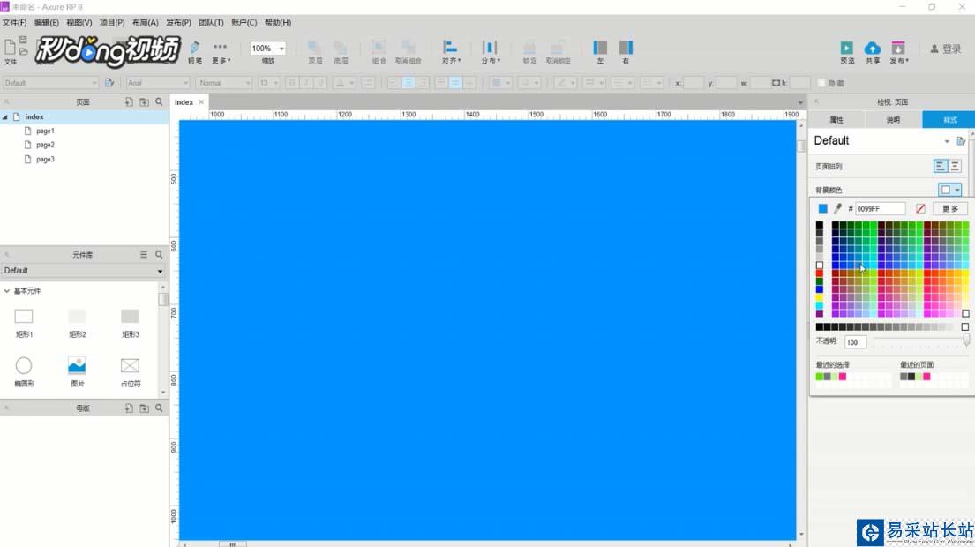Switch to the Notes (说明) tab

coord(893,120)
